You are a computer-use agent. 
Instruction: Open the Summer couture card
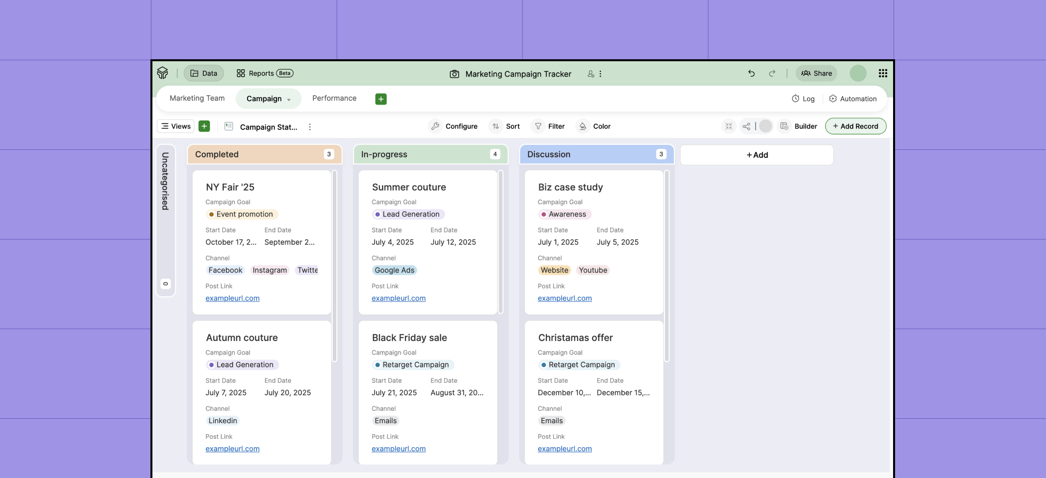(428, 242)
